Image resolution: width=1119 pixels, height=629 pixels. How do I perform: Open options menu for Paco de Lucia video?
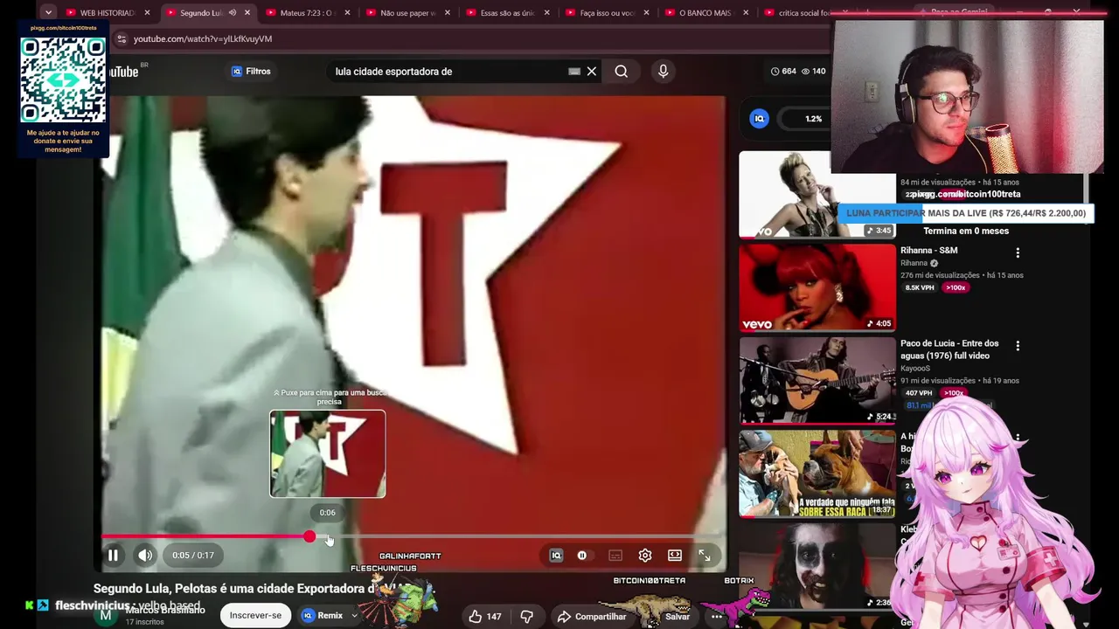point(1018,347)
